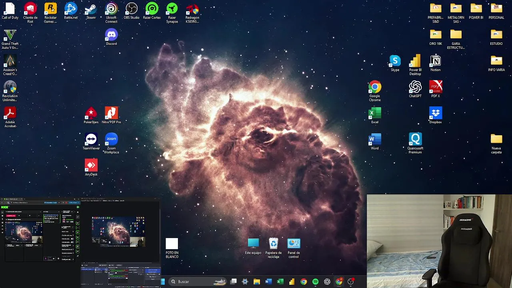Click the ChatGPT icon on the taskbar
The width and height of the screenshot is (512, 288).
(327, 282)
